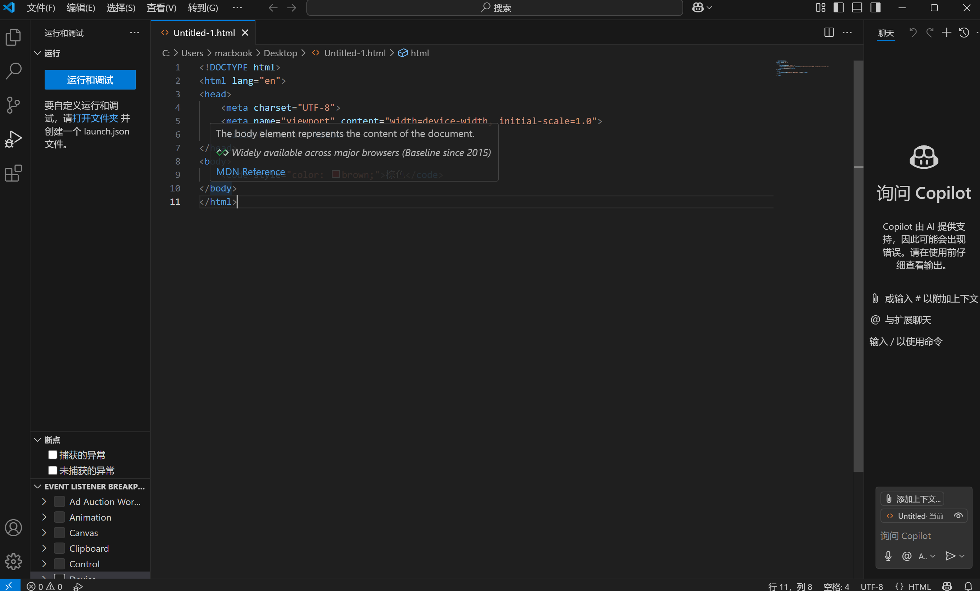Expand the Canvas event listener group

tap(44, 533)
